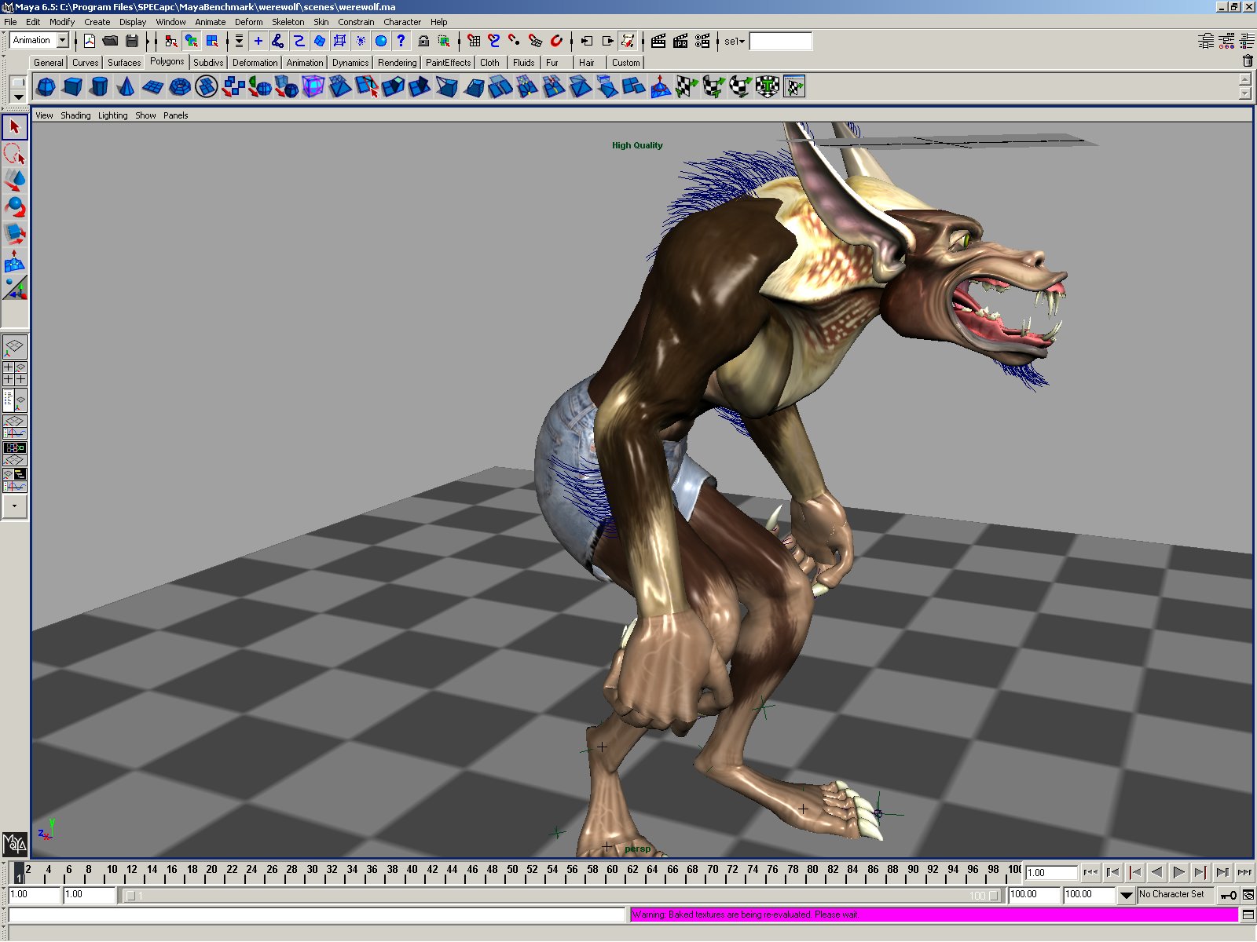The height and width of the screenshot is (942, 1257).
Task: Click the question mark help icon
Action: tap(401, 41)
